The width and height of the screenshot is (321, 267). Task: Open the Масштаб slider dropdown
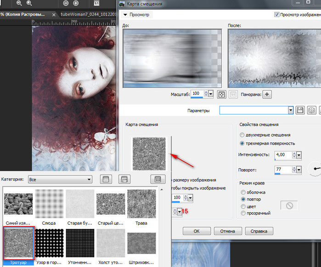coord(211,94)
